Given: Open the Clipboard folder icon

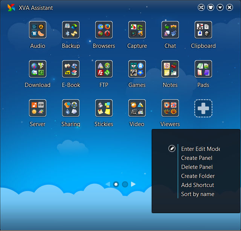Looking at the screenshot, I should coord(203,30).
